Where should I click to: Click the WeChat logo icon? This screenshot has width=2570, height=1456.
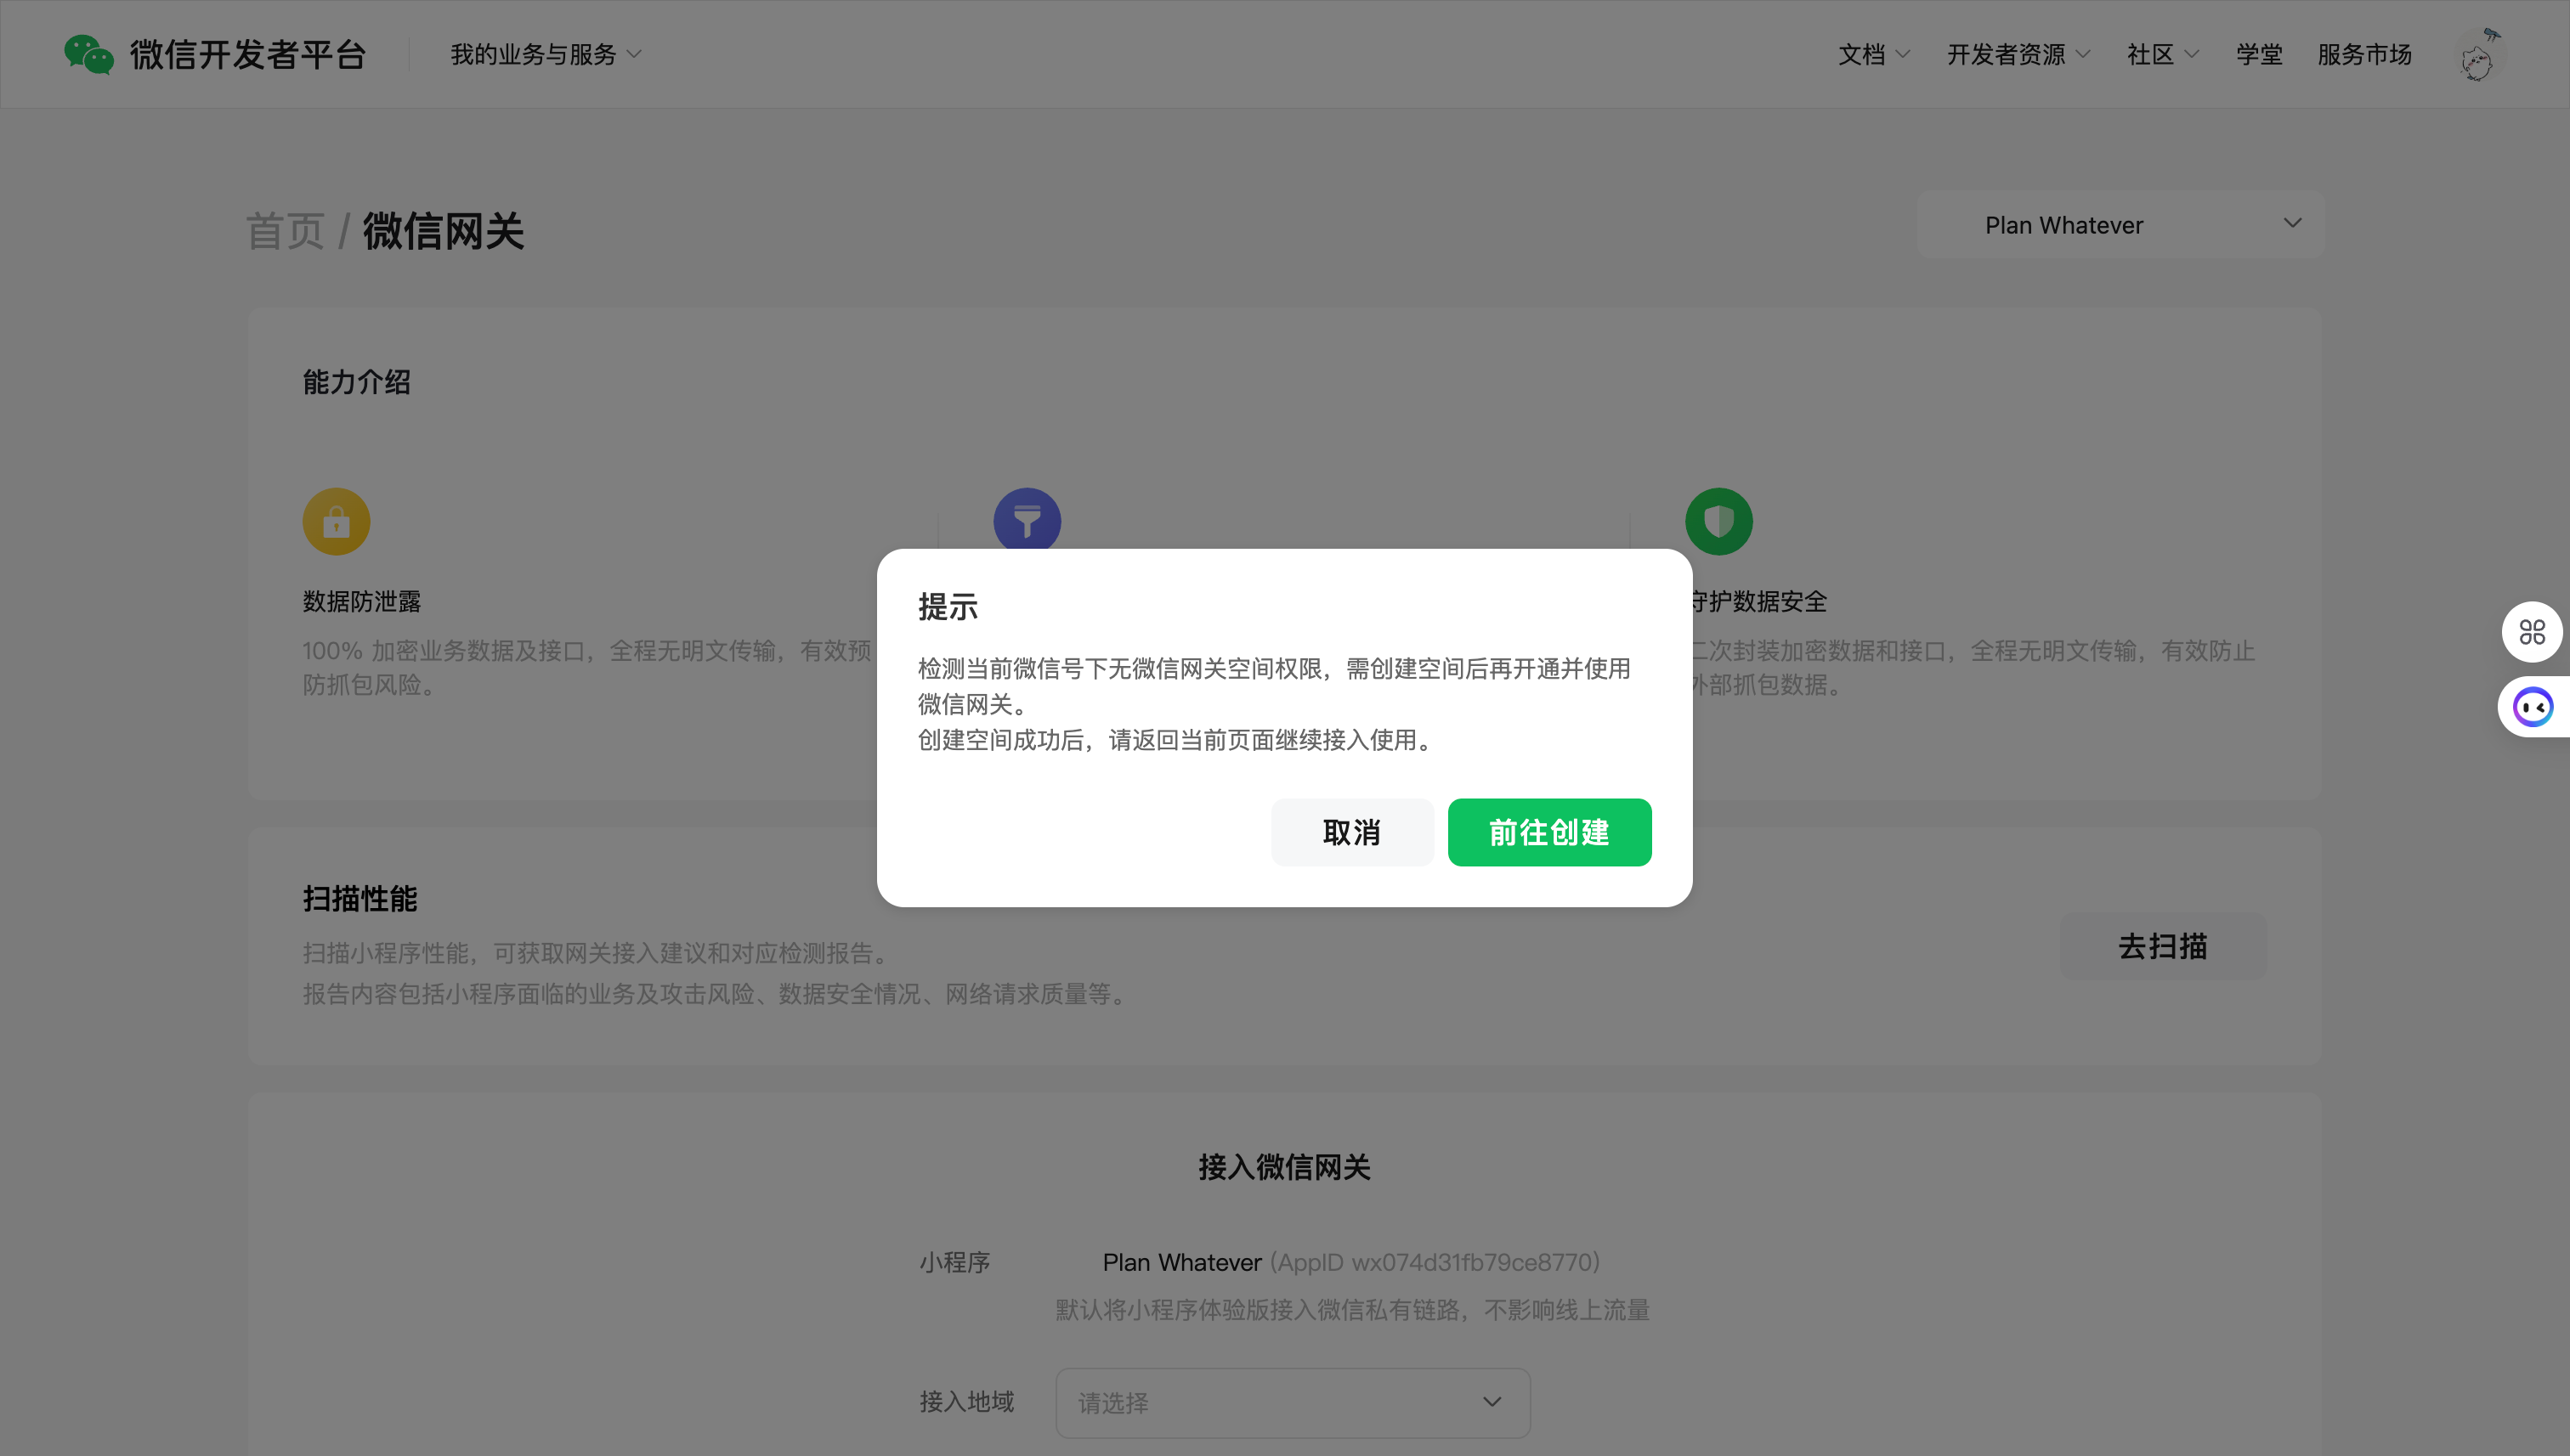coord(88,54)
